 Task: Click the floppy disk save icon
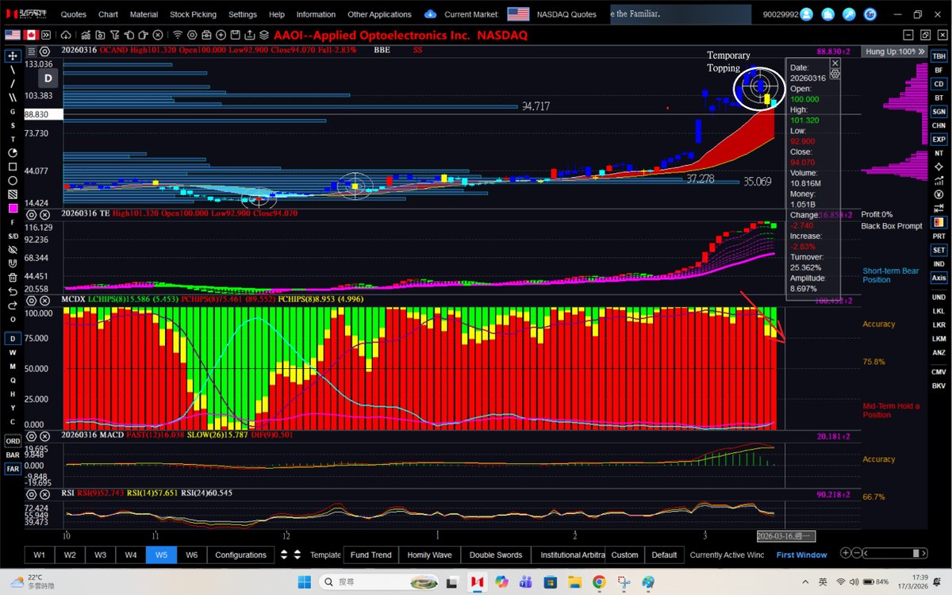[x=235, y=35]
